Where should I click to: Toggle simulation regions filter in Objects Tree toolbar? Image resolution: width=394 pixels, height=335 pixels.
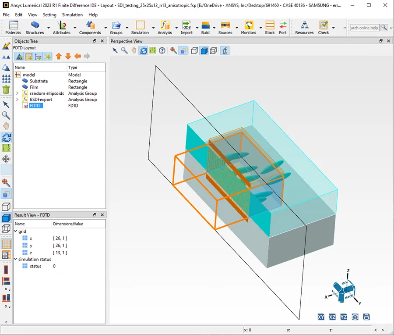tap(28, 57)
